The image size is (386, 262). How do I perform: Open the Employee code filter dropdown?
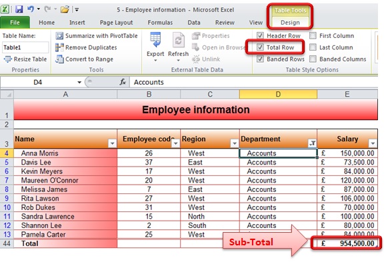(x=176, y=143)
